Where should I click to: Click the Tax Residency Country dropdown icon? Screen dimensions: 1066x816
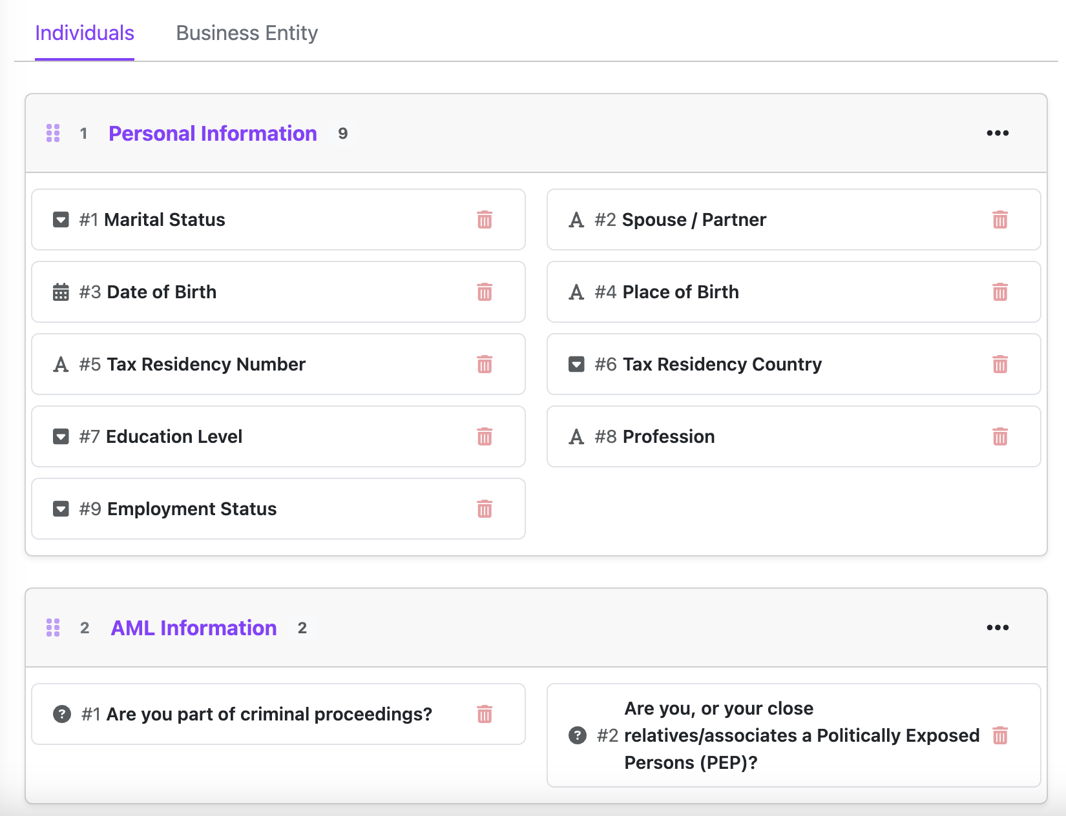pos(576,364)
